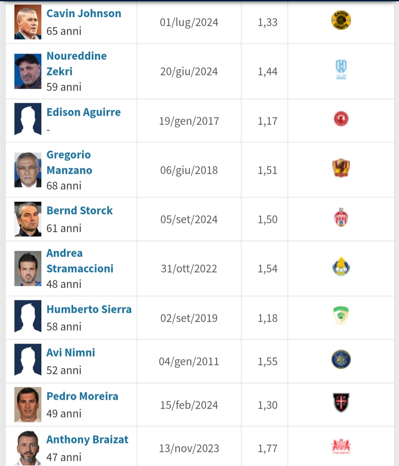
Task: Select the green crest in Humberto Sierra's row
Action: [x=341, y=316]
